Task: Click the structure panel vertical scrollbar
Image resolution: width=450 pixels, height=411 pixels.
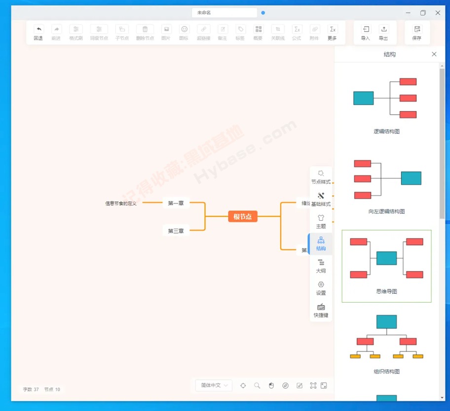Action: [442, 143]
